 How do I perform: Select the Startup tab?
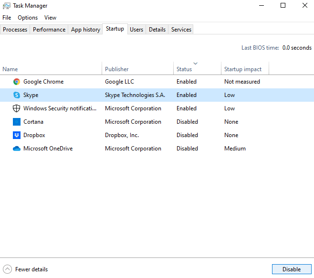point(115,29)
